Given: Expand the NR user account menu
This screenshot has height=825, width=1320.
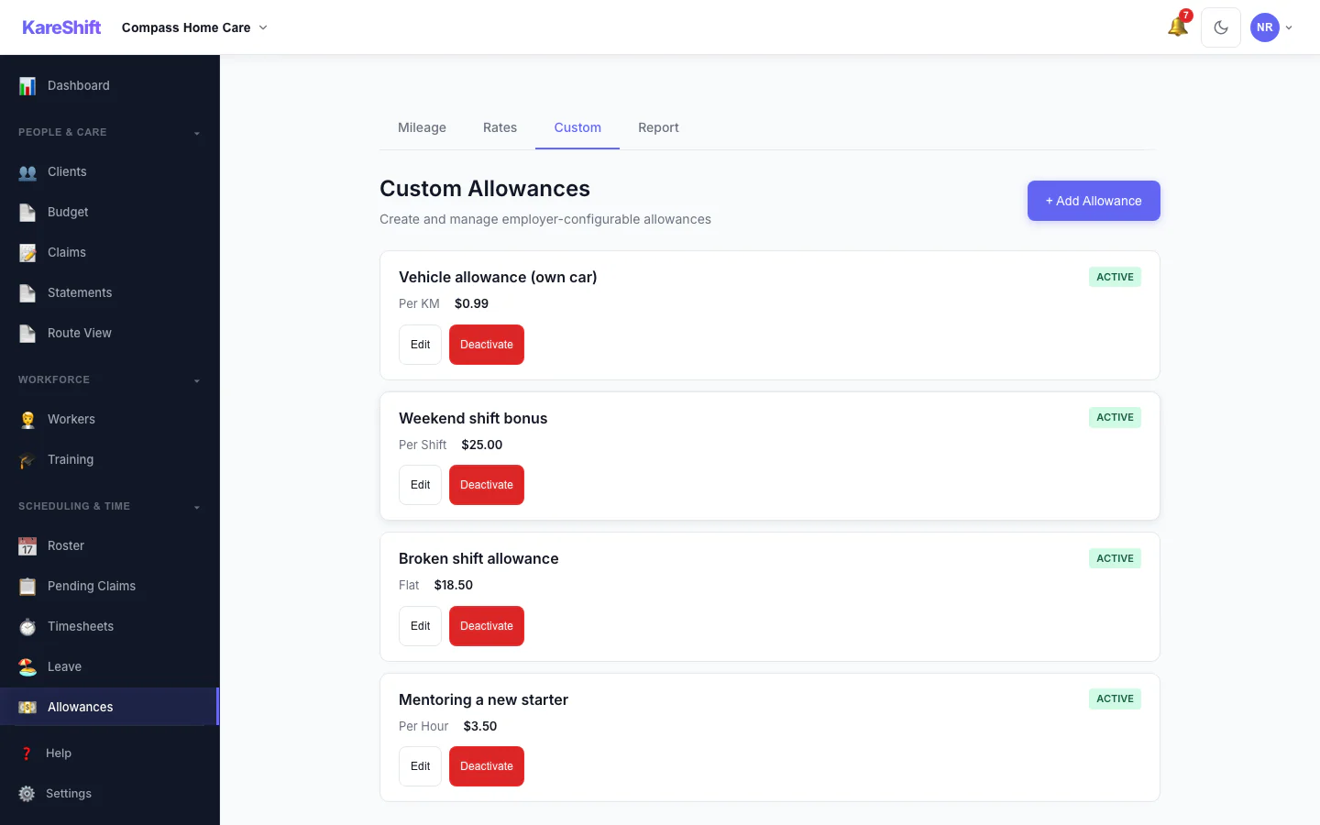Looking at the screenshot, I should [x=1271, y=27].
